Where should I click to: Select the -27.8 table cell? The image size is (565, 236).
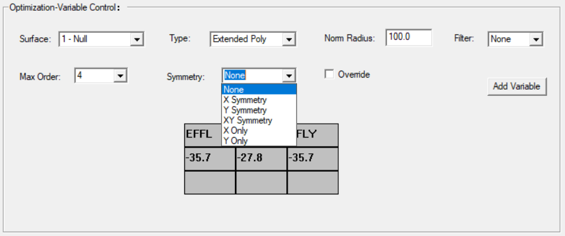261,159
